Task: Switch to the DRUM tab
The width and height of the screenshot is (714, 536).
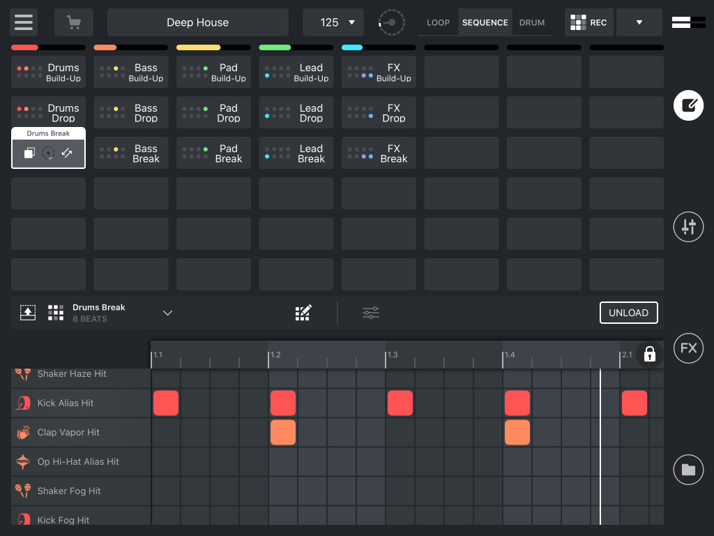Action: point(532,22)
